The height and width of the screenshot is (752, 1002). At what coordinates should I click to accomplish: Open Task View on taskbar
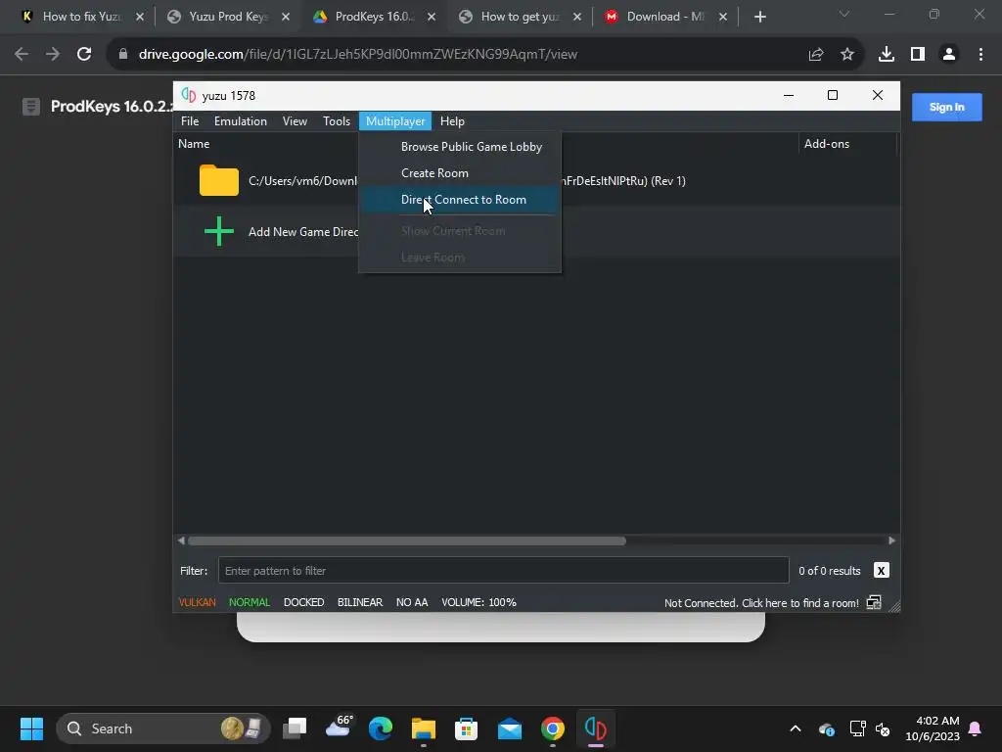pyautogui.click(x=296, y=728)
